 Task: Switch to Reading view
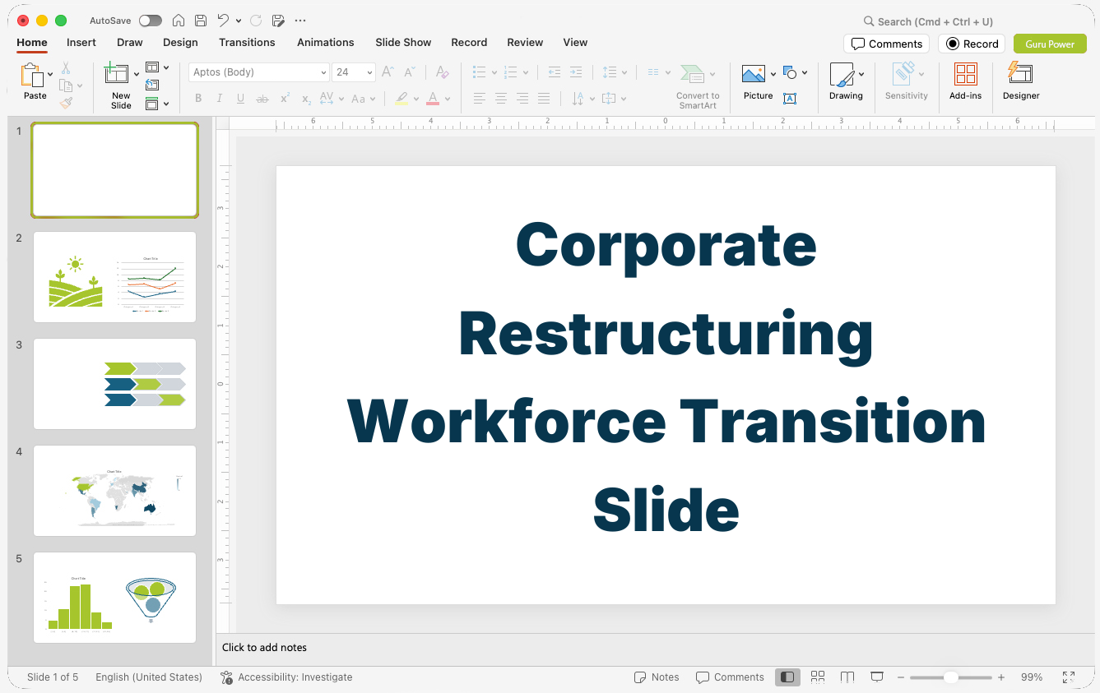[847, 677]
